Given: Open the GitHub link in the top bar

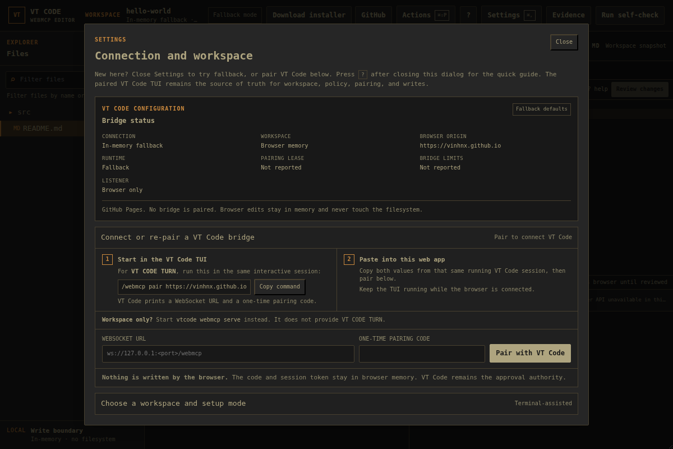Looking at the screenshot, I should click(374, 15).
